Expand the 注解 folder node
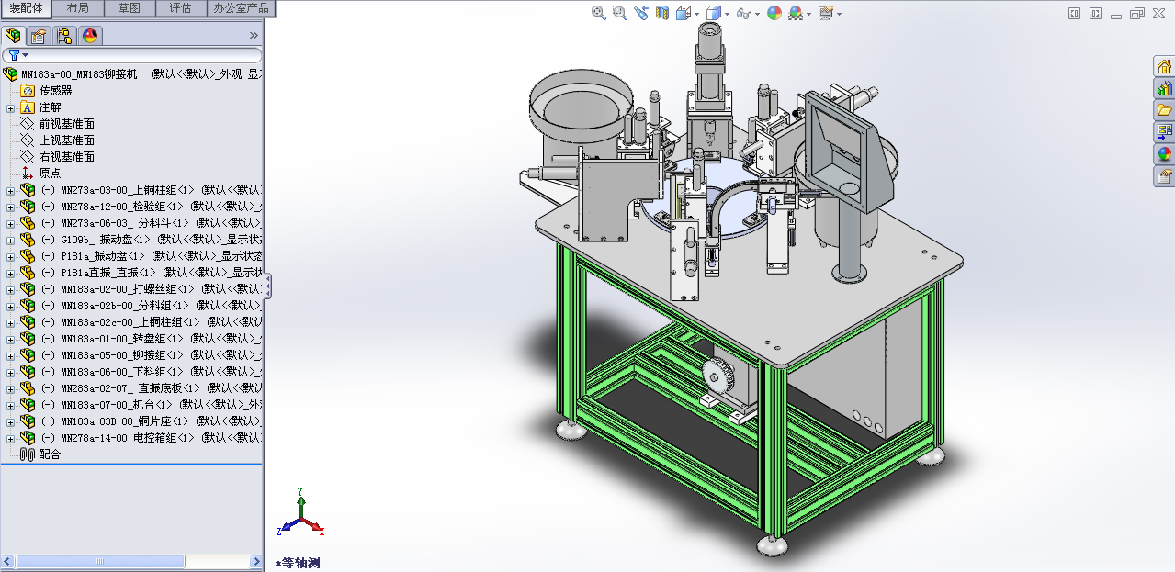 (x=10, y=107)
